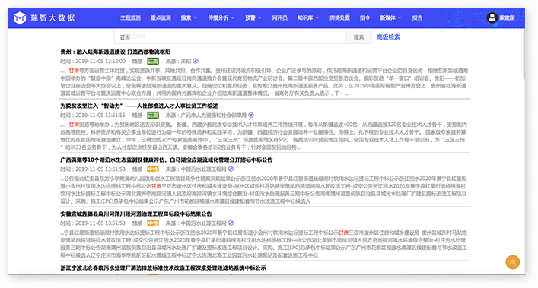Image resolution: width=538 pixels, height=288 pixels.
Task: Click the vertical scrollbar thumb on the right
Action: click(x=524, y=54)
